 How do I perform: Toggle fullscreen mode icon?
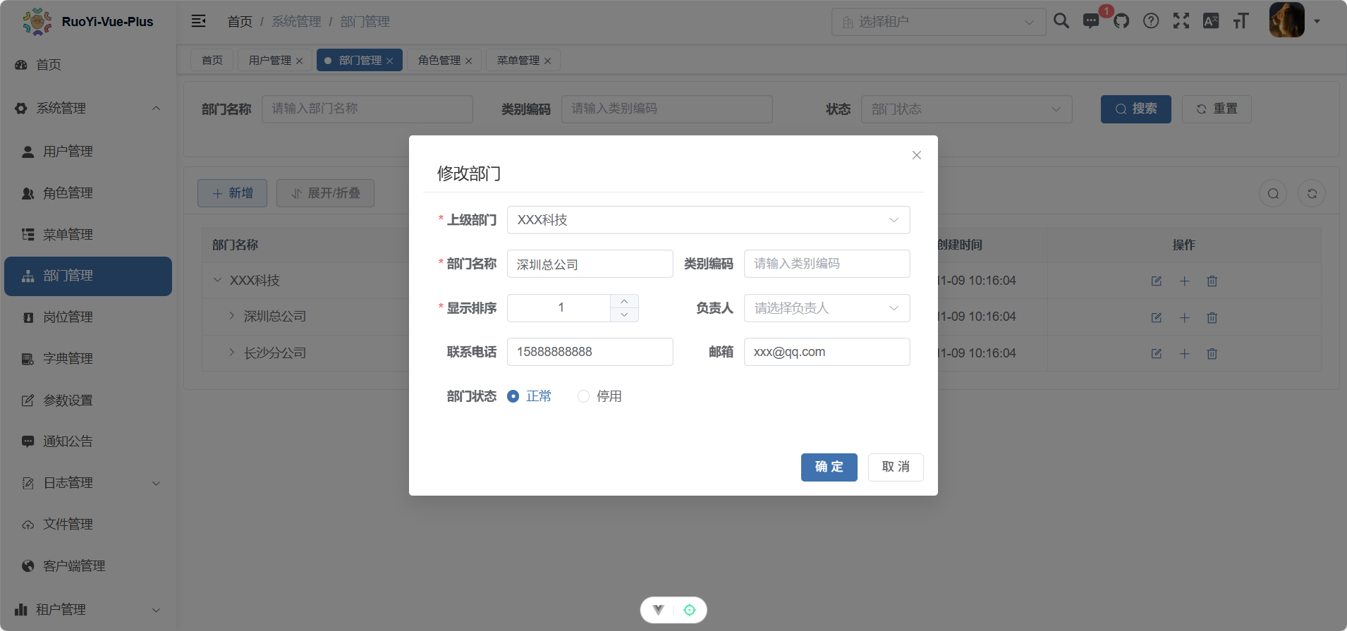point(1181,21)
